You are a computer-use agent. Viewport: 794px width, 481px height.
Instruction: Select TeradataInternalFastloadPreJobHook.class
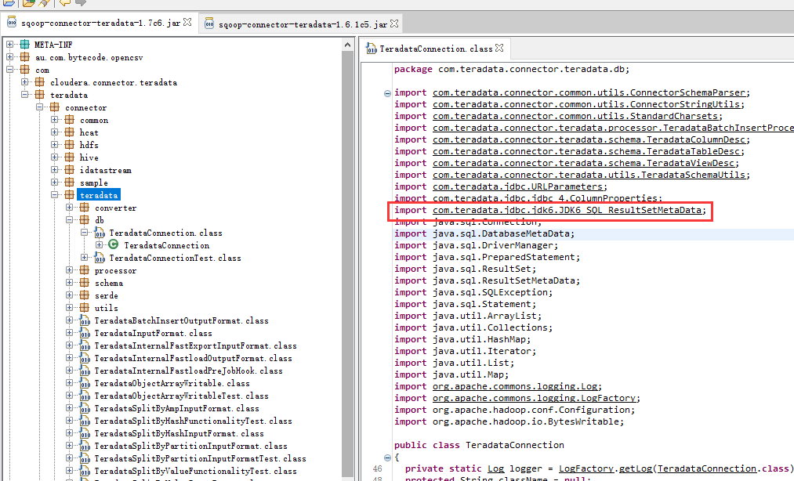pos(188,371)
